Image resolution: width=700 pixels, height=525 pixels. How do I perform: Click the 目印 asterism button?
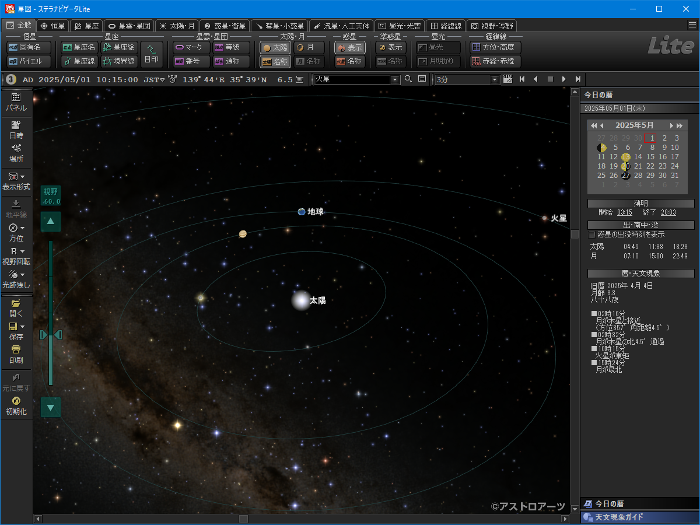coord(152,54)
